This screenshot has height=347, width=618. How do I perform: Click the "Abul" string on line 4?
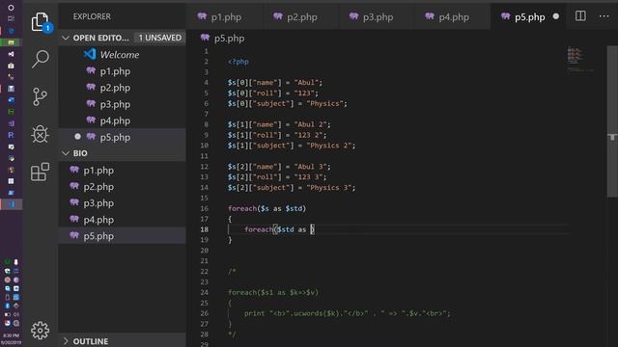pyautogui.click(x=308, y=83)
